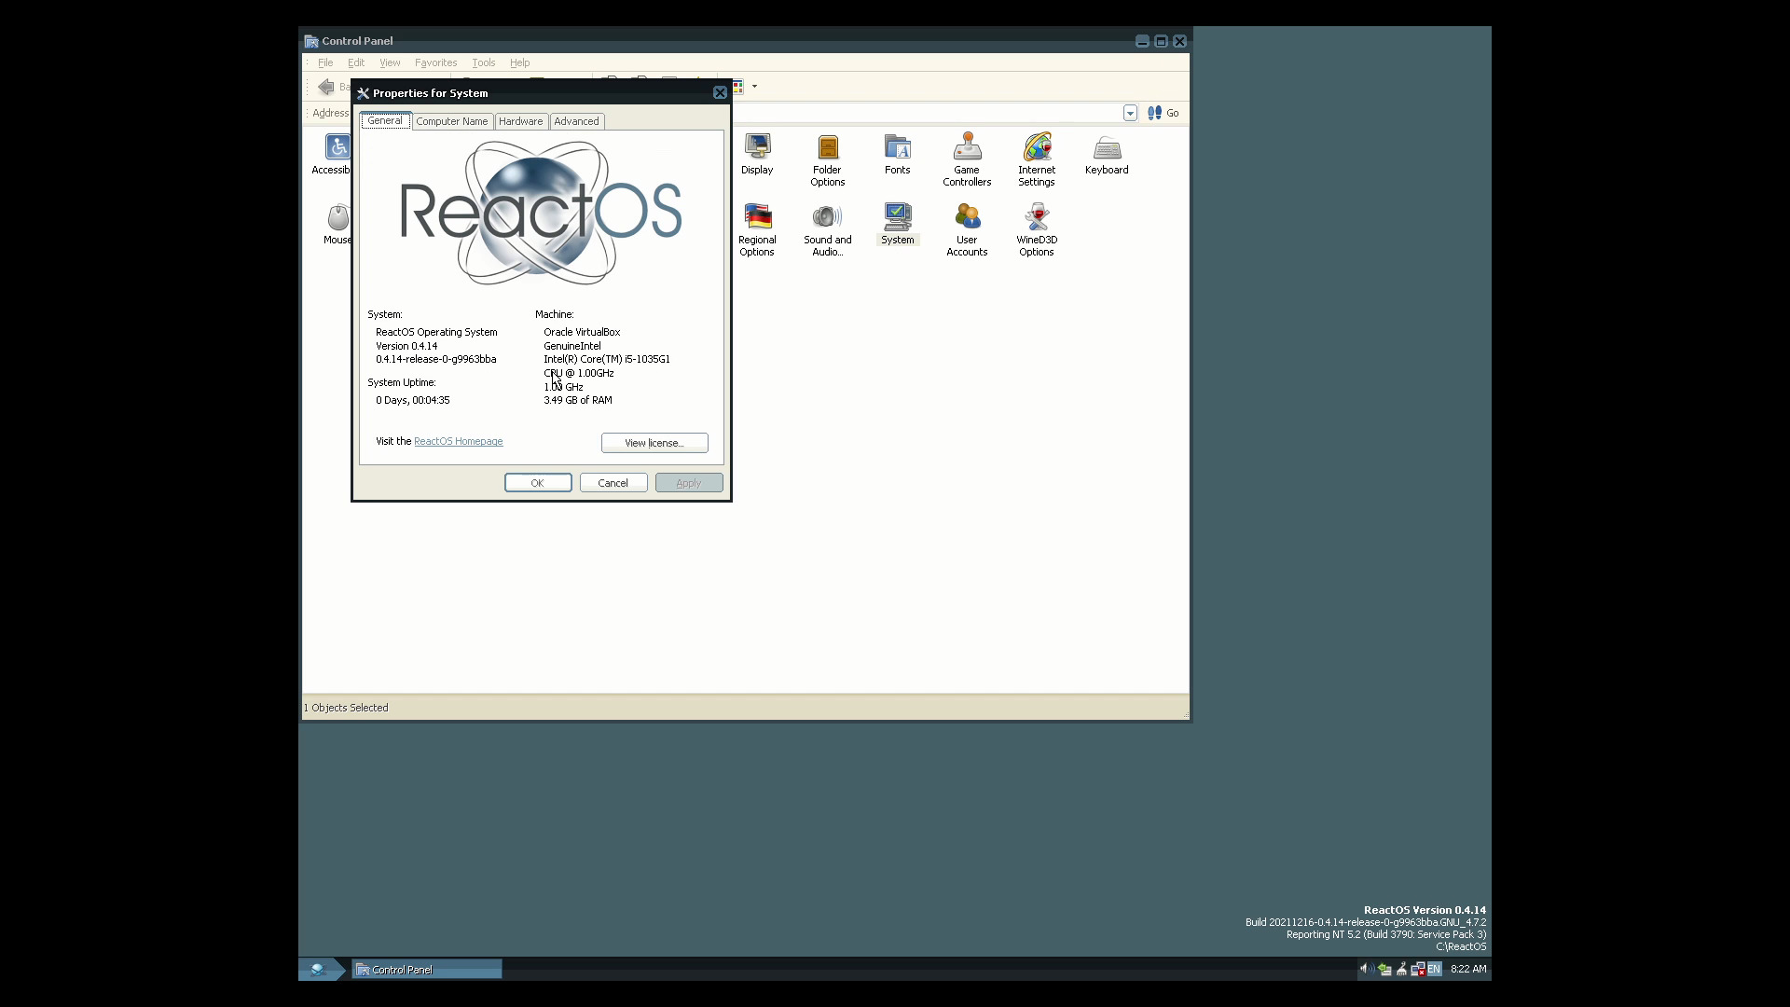The height and width of the screenshot is (1007, 1790).
Task: Open Sound and Audio settings
Action: pyautogui.click(x=826, y=217)
